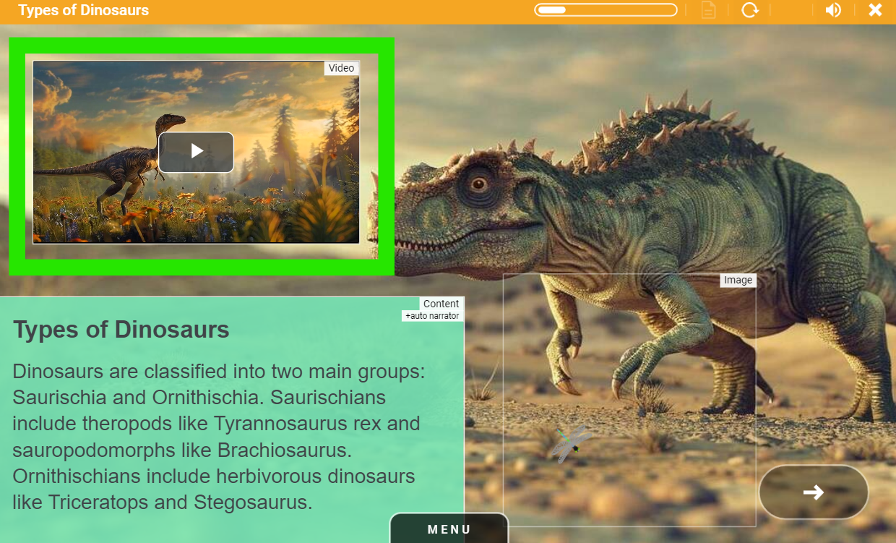Click the lesson progress bar

[606, 10]
